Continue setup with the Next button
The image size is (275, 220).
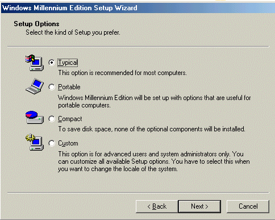[x=199, y=206]
